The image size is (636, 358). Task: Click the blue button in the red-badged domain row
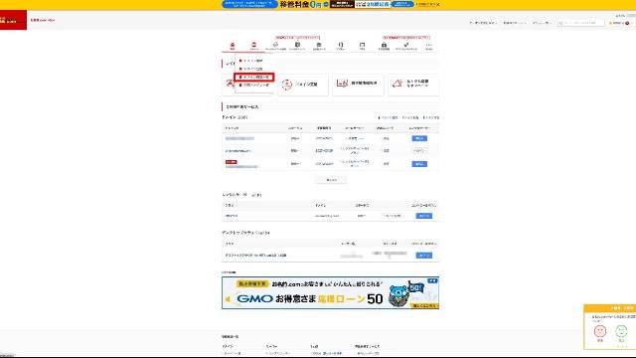(x=419, y=164)
